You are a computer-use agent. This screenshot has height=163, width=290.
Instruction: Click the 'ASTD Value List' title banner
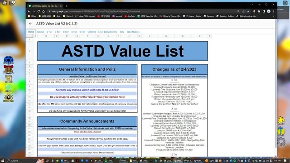pos(122,51)
